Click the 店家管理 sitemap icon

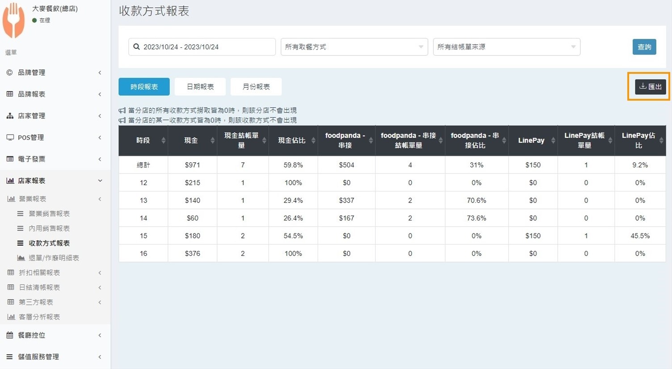(10, 116)
